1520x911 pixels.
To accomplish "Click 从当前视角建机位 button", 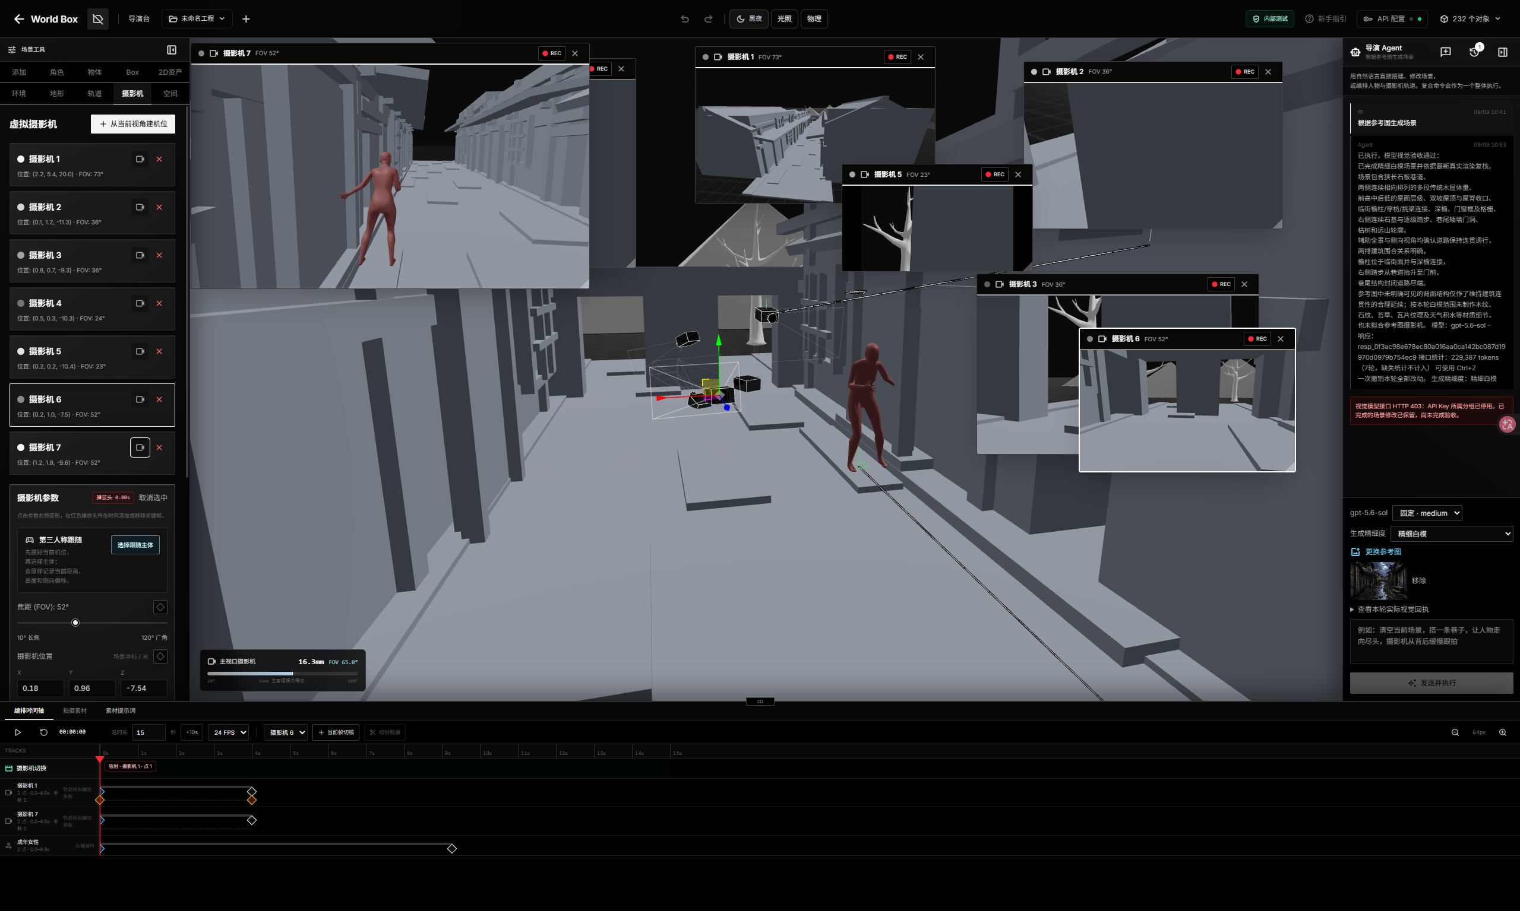I will pyautogui.click(x=132, y=124).
